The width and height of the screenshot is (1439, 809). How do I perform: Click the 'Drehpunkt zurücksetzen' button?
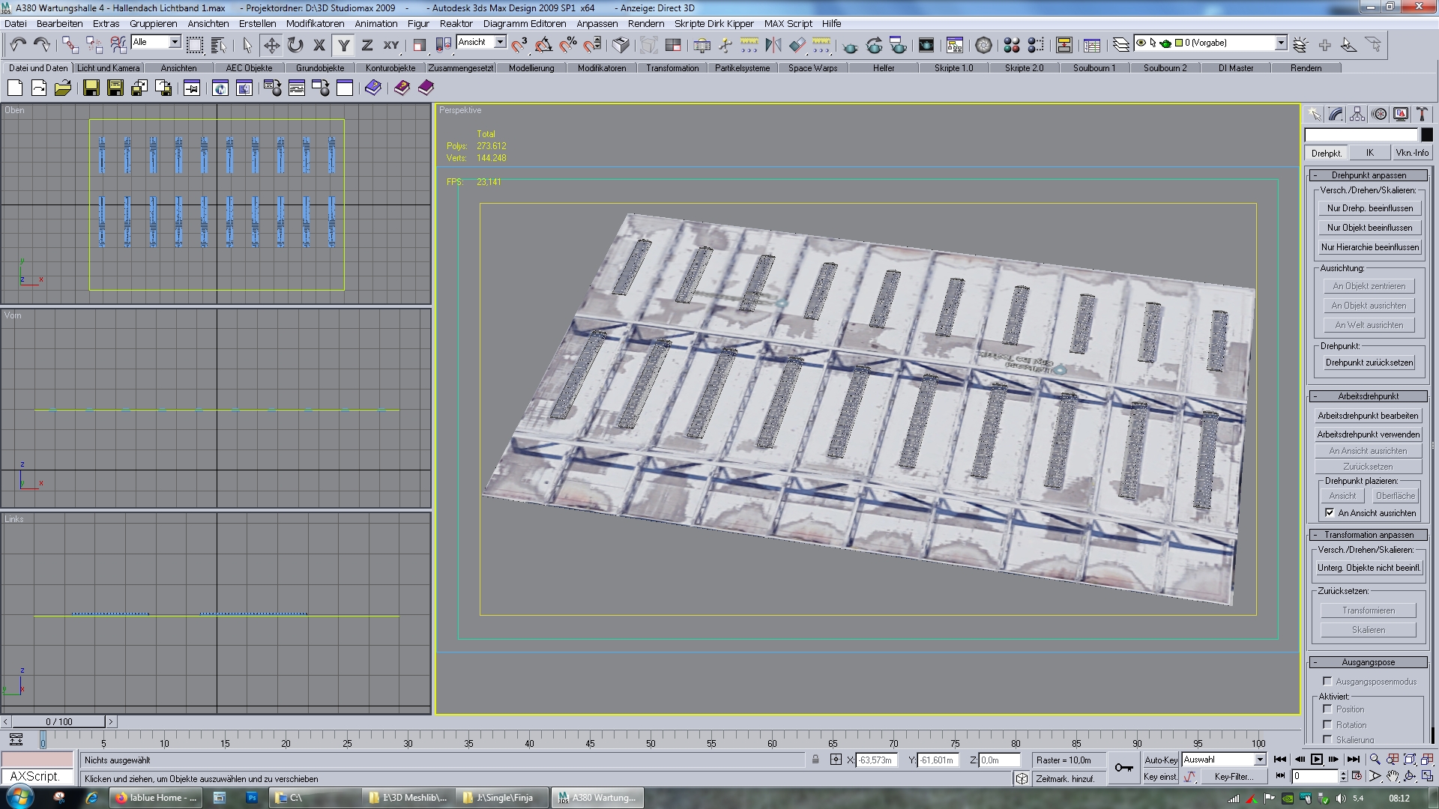tap(1369, 363)
